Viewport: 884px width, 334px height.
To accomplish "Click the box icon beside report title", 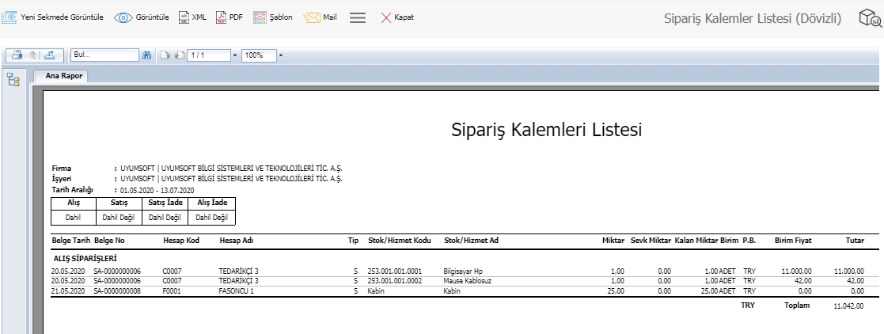I will (870, 18).
